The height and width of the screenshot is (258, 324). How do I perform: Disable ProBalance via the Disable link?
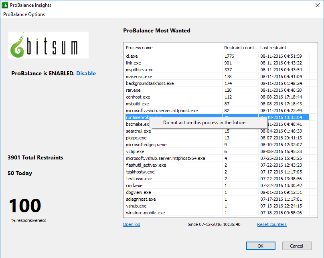86,73
